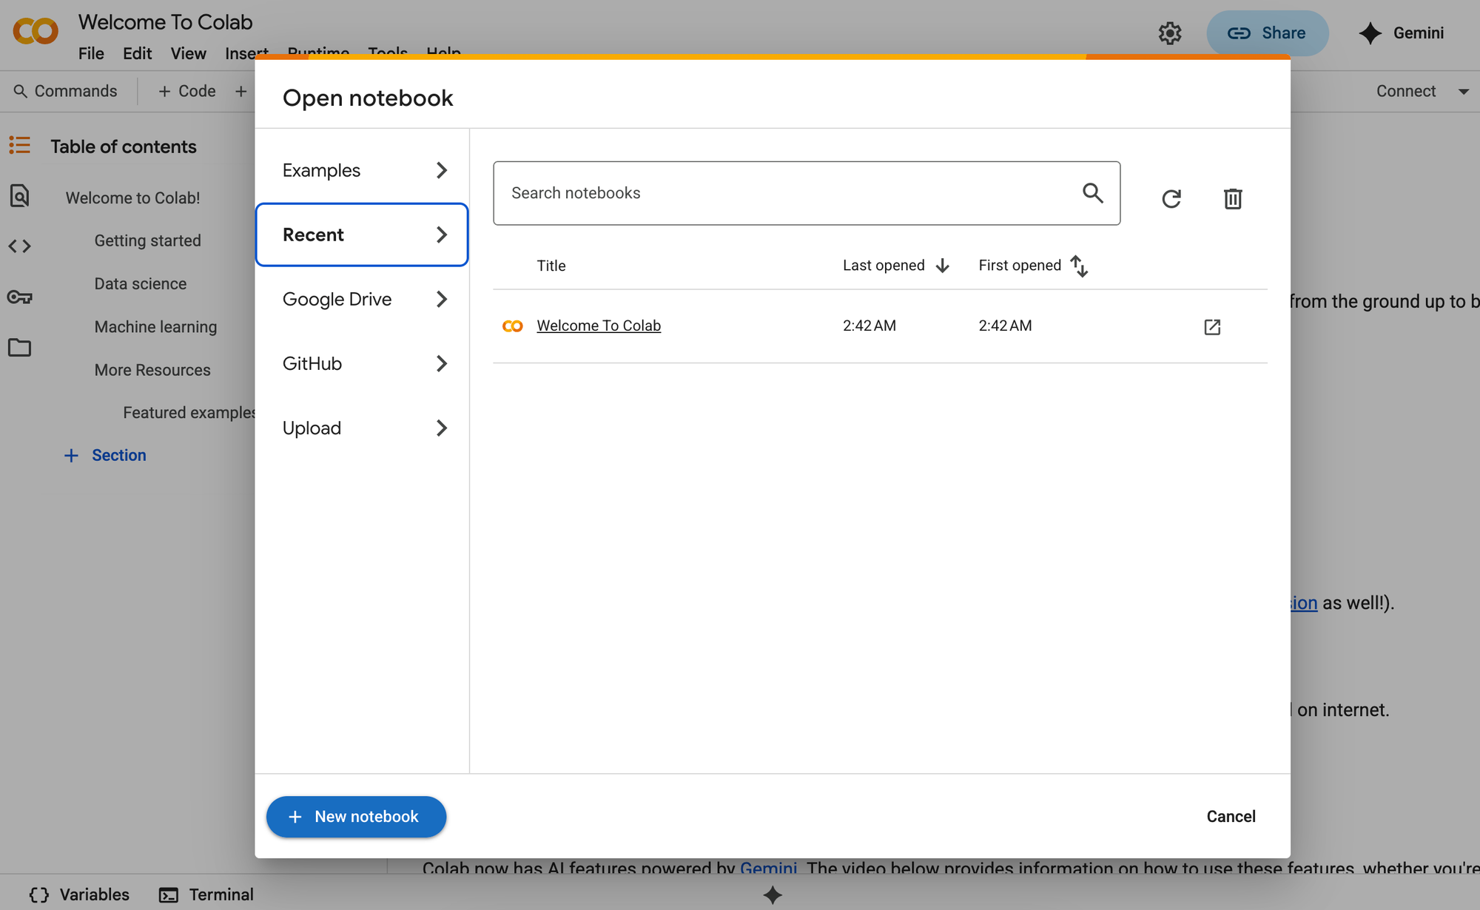Add a Code cell
The image size is (1480, 910).
pos(187,91)
